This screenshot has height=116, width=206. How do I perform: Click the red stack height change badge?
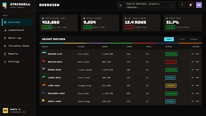tap(129, 27)
